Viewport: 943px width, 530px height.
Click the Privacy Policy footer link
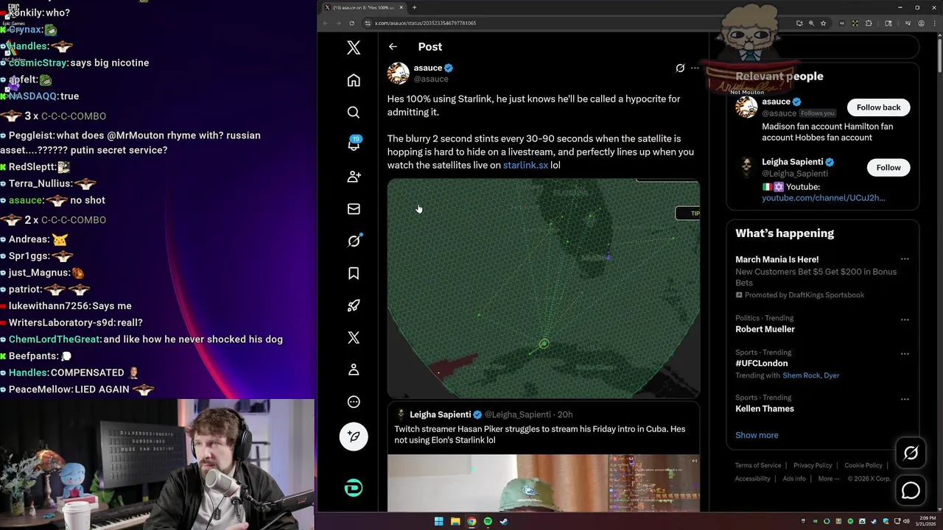[x=813, y=465]
